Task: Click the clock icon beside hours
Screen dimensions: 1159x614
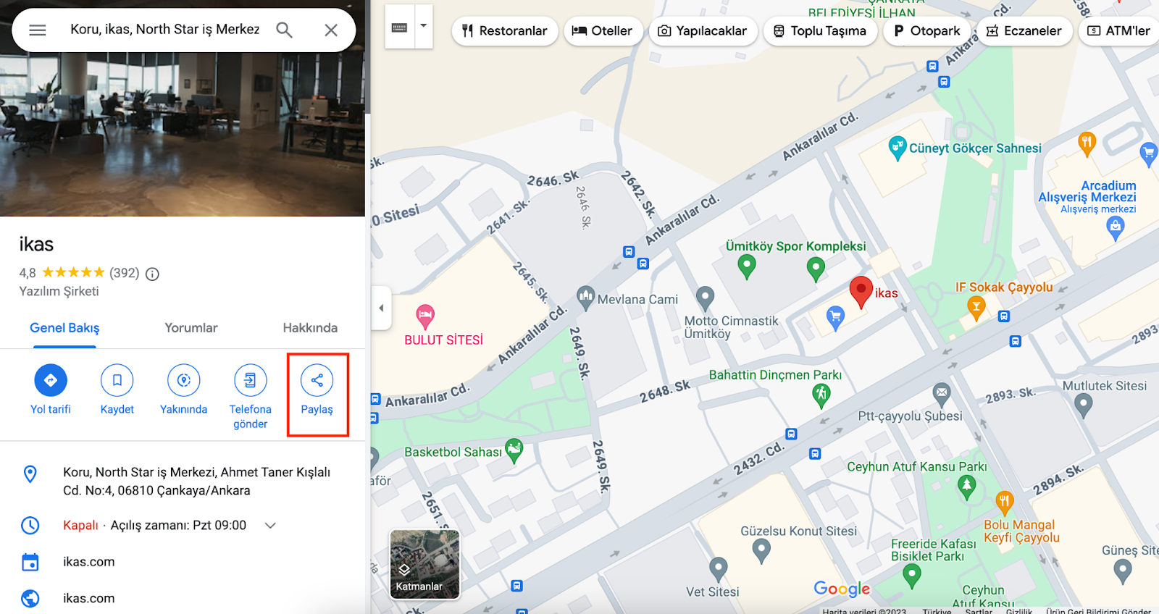Action: point(30,526)
